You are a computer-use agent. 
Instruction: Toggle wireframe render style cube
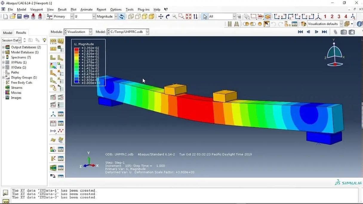131,17
